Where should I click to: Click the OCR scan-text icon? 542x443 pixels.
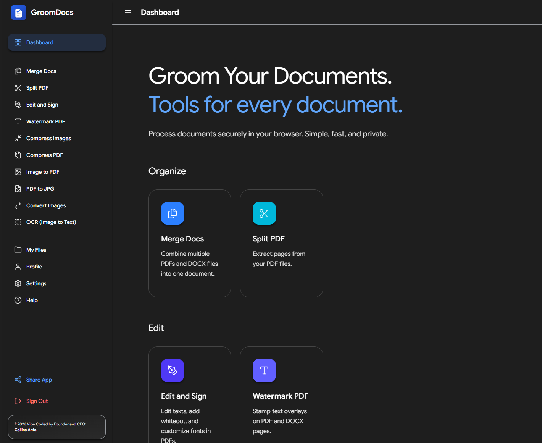[x=18, y=222]
